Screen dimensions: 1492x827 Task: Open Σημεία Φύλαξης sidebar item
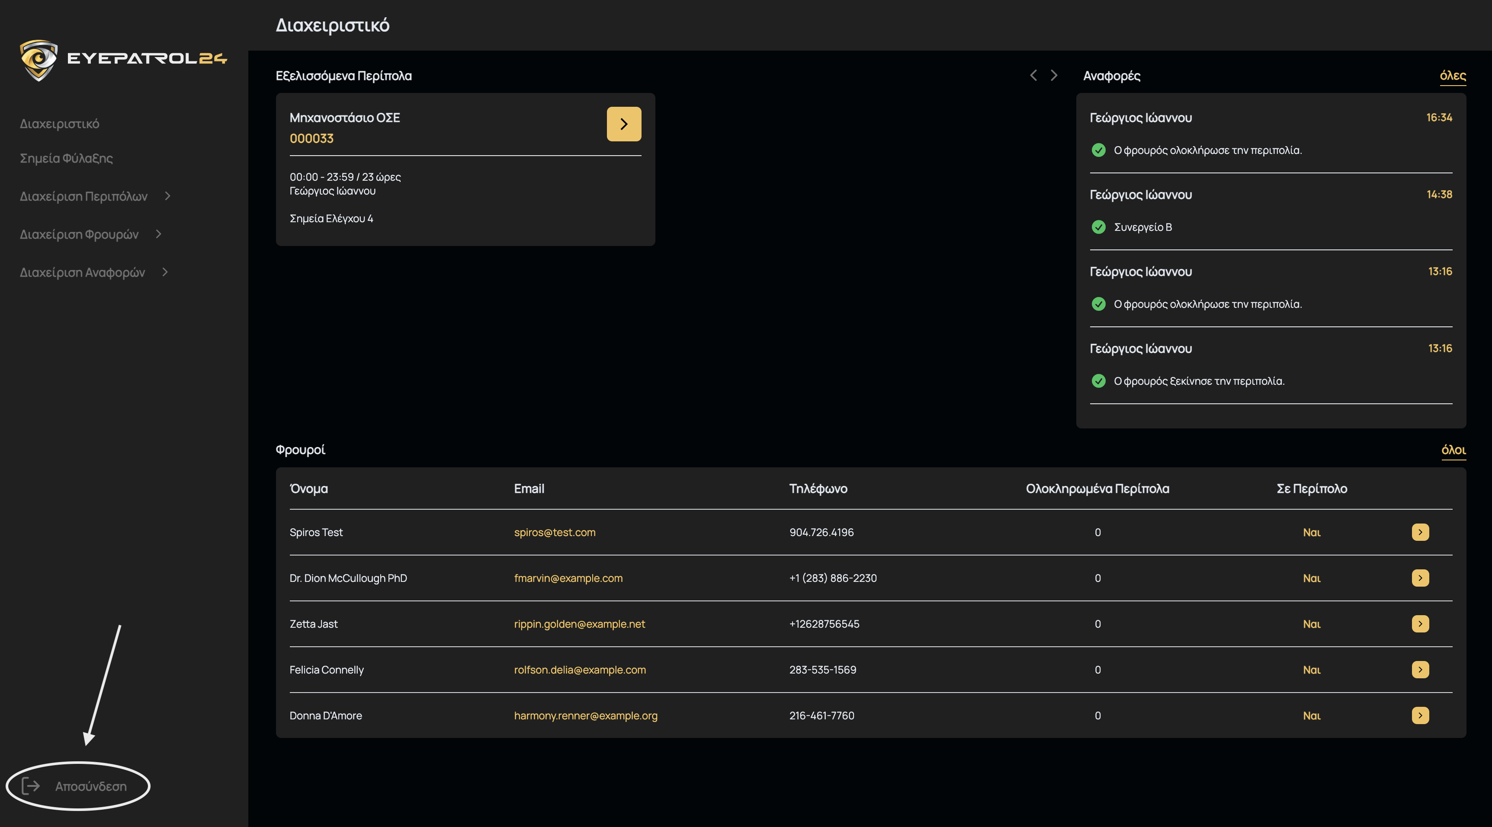coord(66,158)
